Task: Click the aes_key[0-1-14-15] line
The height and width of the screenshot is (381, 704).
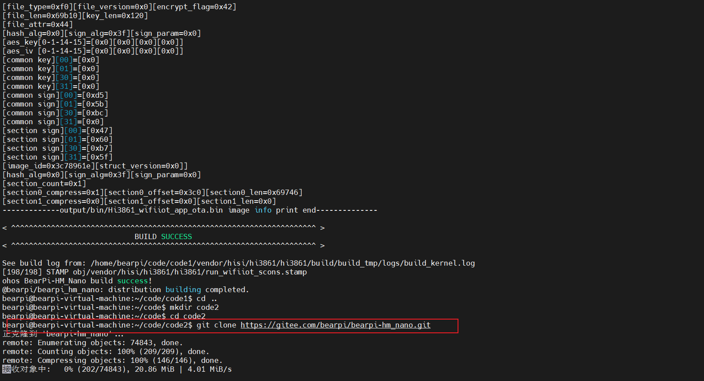Action: (x=93, y=42)
